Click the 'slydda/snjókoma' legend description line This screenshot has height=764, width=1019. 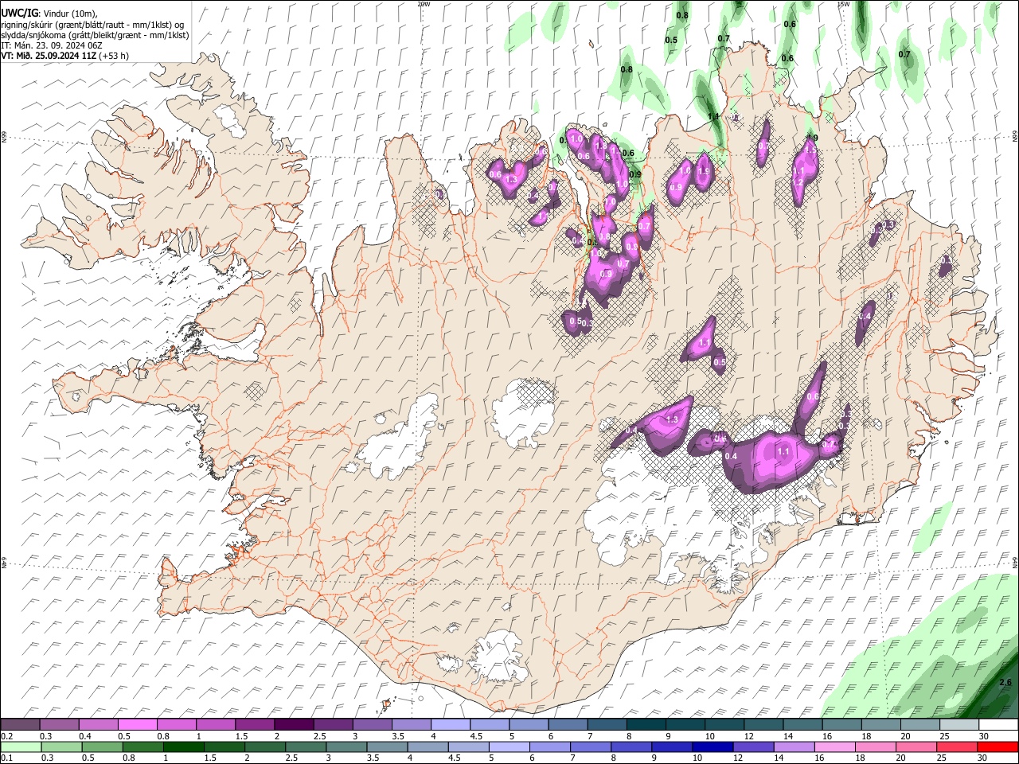[x=95, y=35]
